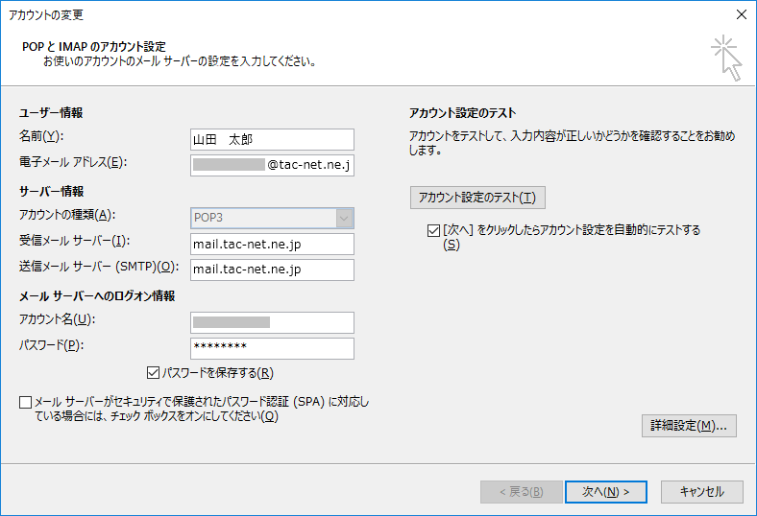The image size is (757, 516).
Task: Click the パスワードを保存する label text
Action: [218, 373]
